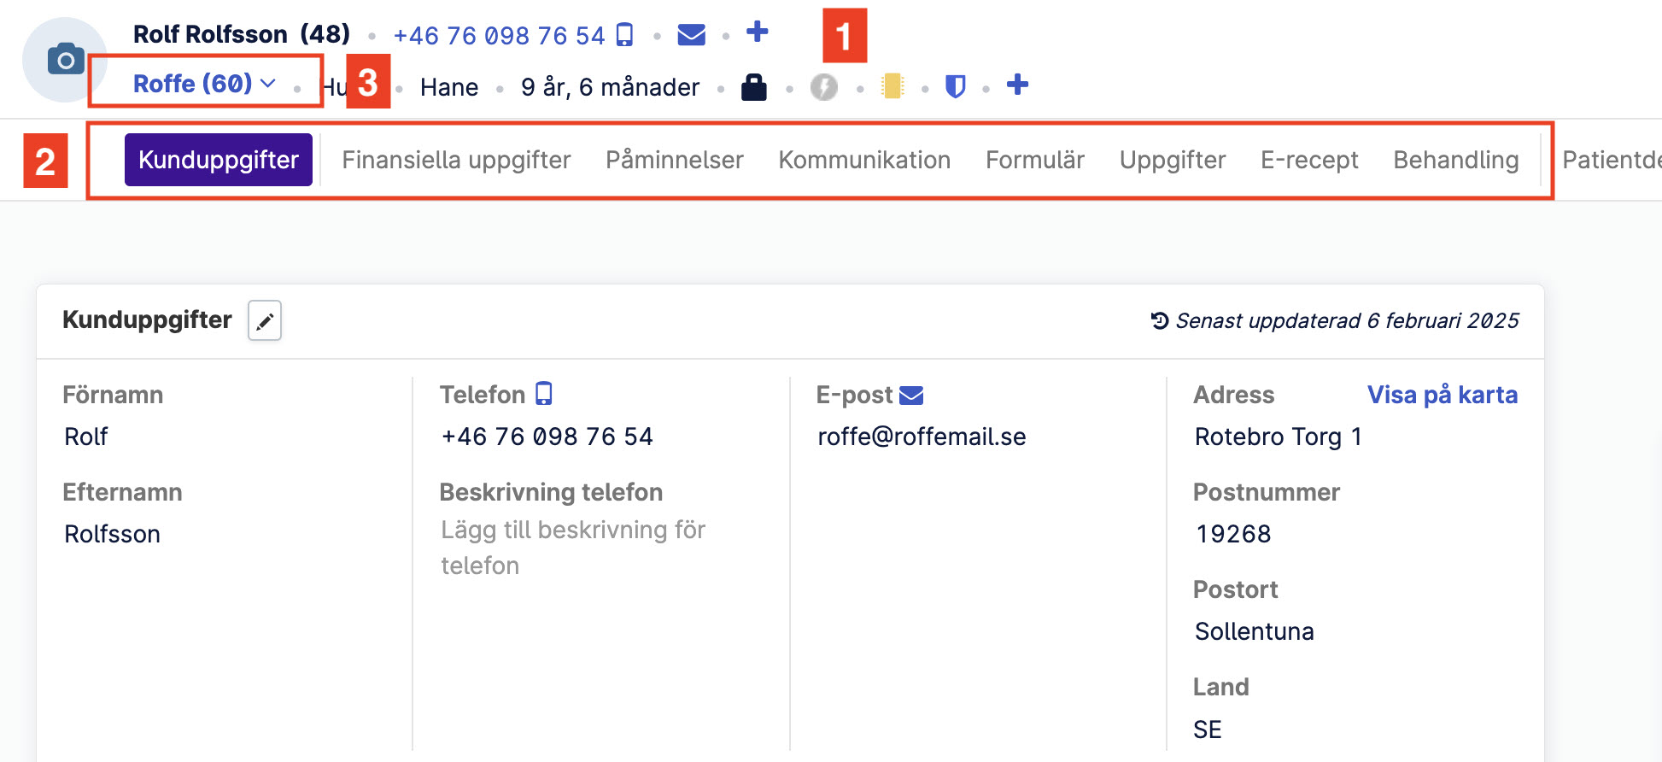Go to the Behandling tab
The width and height of the screenshot is (1662, 762).
pos(1456,160)
